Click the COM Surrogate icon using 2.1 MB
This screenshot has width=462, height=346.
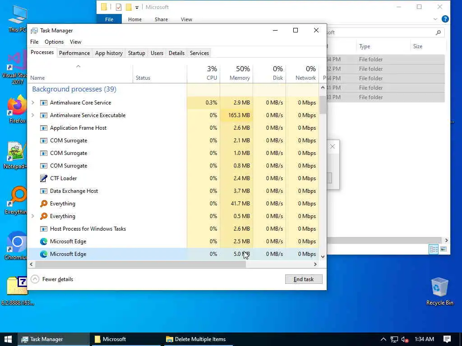click(44, 141)
